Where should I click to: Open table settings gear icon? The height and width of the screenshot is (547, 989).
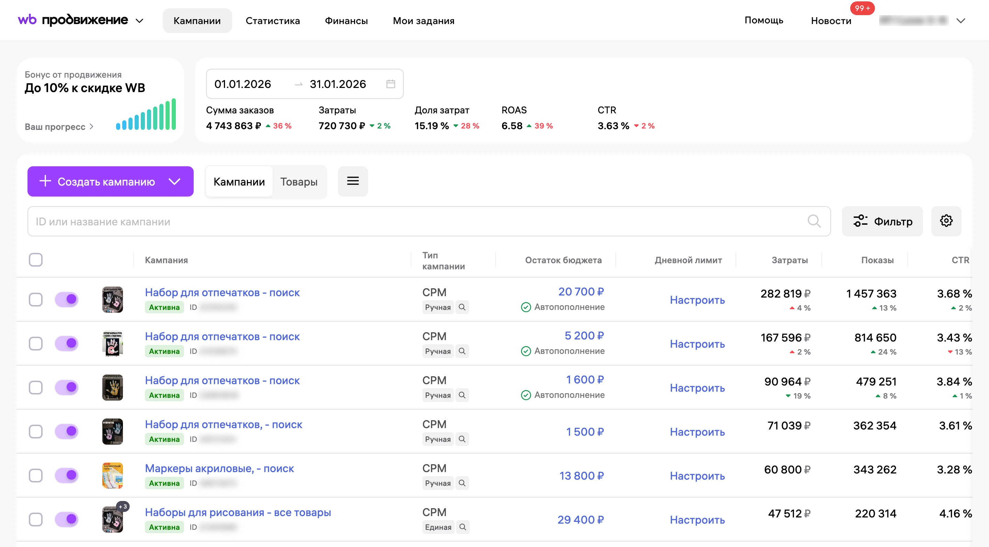[946, 221]
